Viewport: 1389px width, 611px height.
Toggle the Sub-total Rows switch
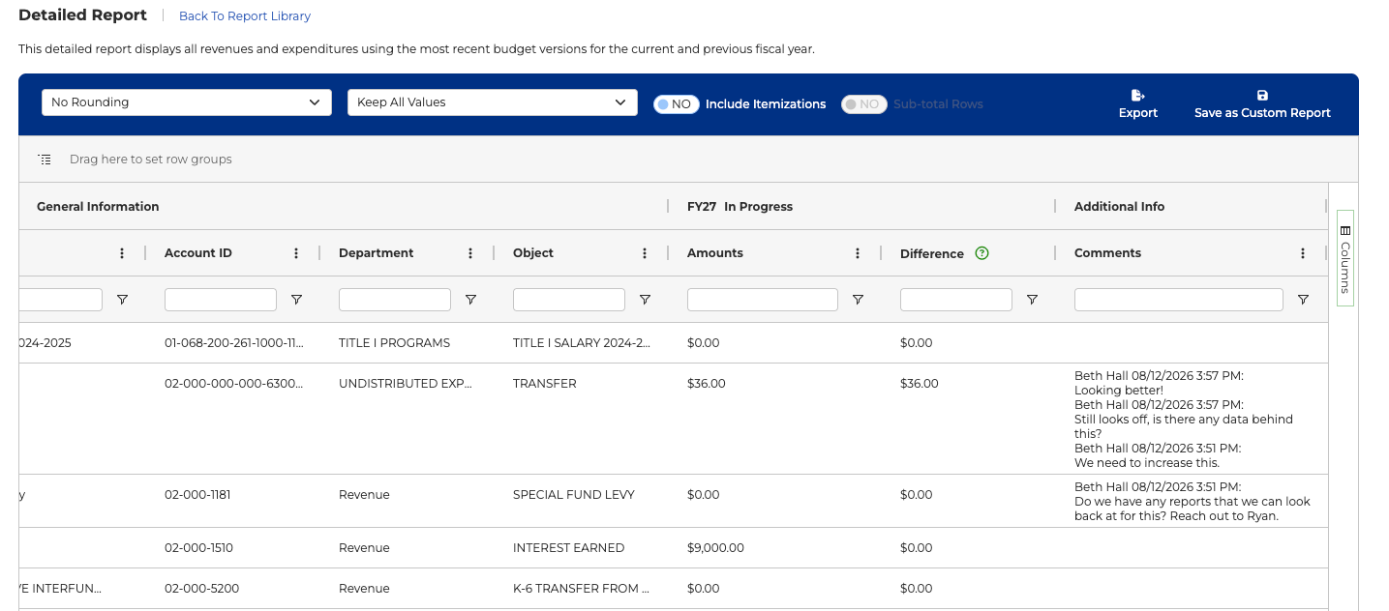click(864, 104)
